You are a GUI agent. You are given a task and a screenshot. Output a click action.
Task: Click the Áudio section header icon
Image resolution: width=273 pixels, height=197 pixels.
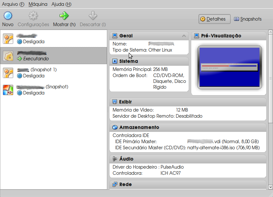point(114,159)
